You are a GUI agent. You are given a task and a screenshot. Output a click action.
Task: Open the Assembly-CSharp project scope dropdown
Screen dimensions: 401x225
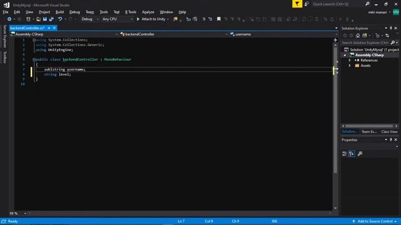pyautogui.click(x=64, y=34)
